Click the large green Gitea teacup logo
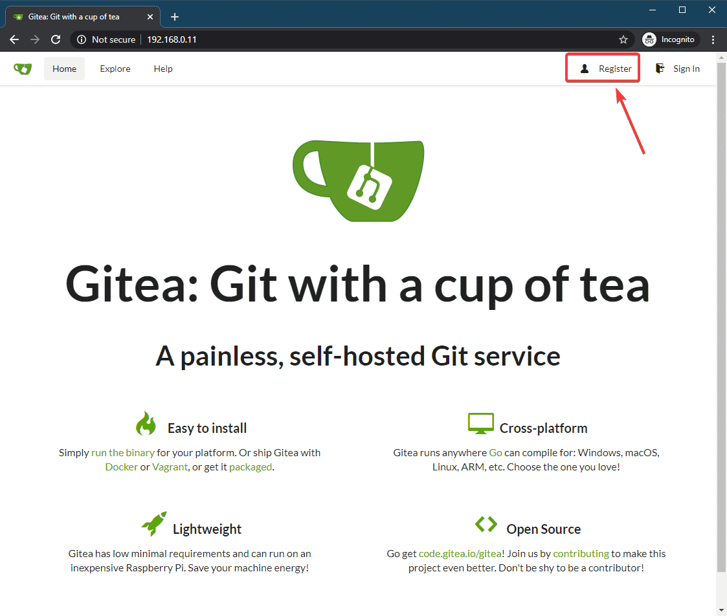 tap(359, 181)
